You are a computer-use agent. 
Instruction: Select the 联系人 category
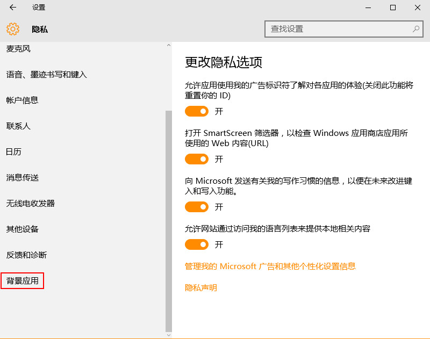coord(18,126)
